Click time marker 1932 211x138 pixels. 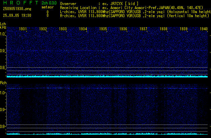pyautogui.click(x=43, y=29)
